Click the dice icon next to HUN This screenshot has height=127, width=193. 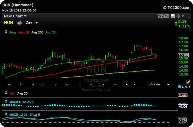tap(19, 23)
